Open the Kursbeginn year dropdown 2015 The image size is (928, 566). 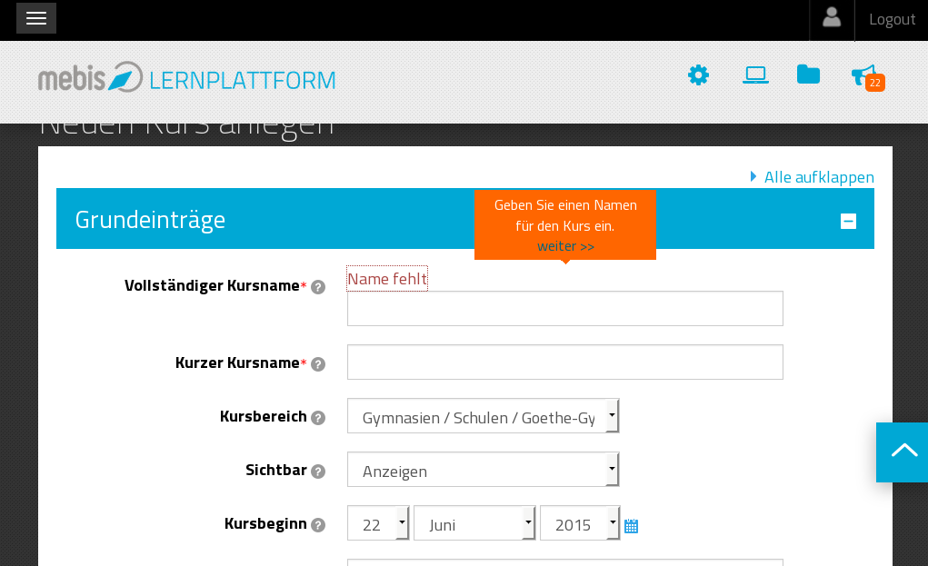coord(579,524)
